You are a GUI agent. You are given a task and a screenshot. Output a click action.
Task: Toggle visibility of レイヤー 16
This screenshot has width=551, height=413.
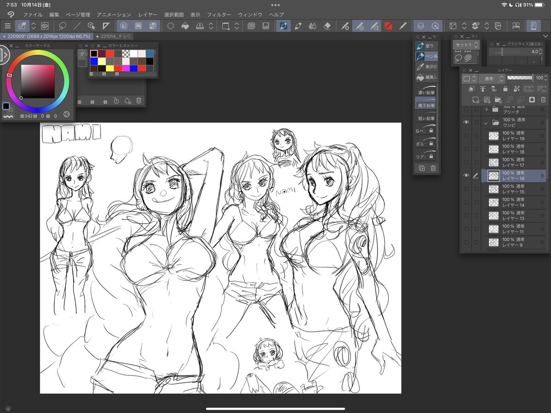pos(467,175)
